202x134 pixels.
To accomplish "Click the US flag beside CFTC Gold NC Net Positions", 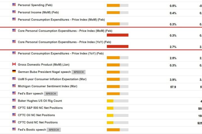I will (14, 122).
